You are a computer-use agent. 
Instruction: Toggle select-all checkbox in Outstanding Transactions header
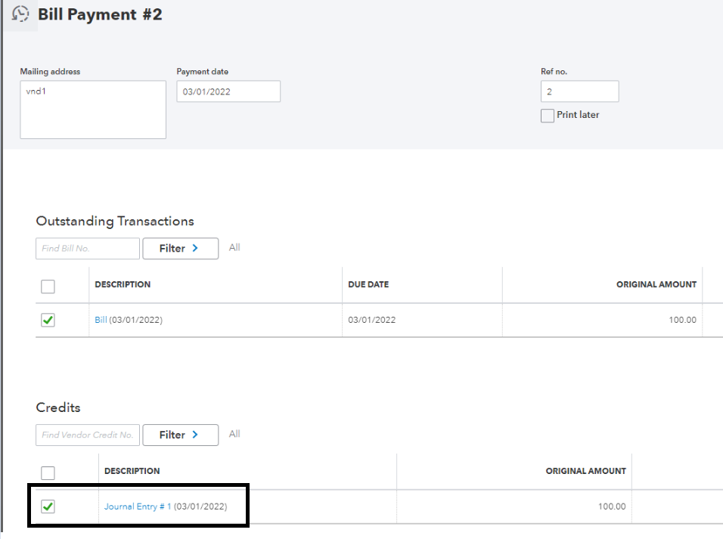pos(48,287)
